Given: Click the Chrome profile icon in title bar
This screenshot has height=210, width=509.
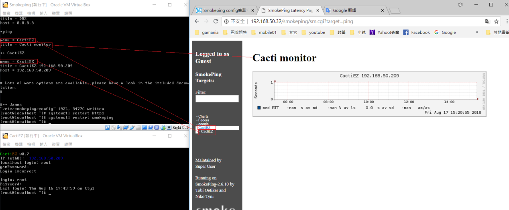Looking at the screenshot, I should click(460, 5).
